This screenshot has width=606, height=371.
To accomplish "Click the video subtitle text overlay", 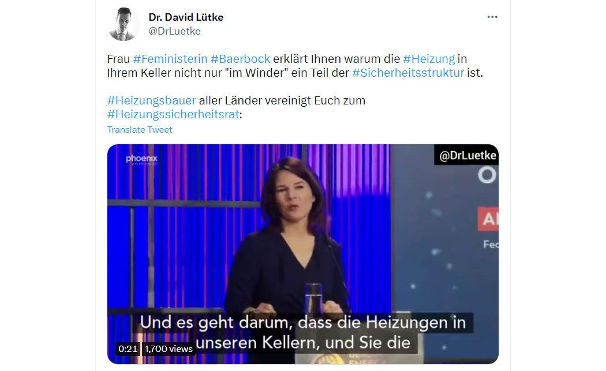I will pyautogui.click(x=303, y=333).
